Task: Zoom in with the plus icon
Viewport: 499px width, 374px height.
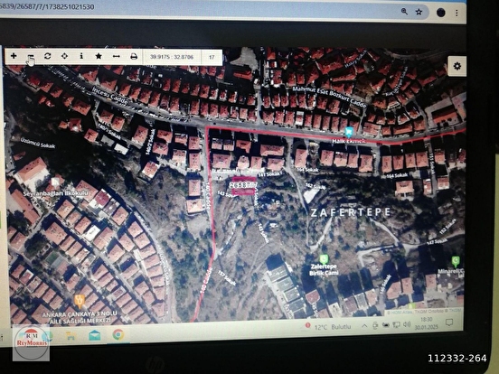Action: point(14,56)
